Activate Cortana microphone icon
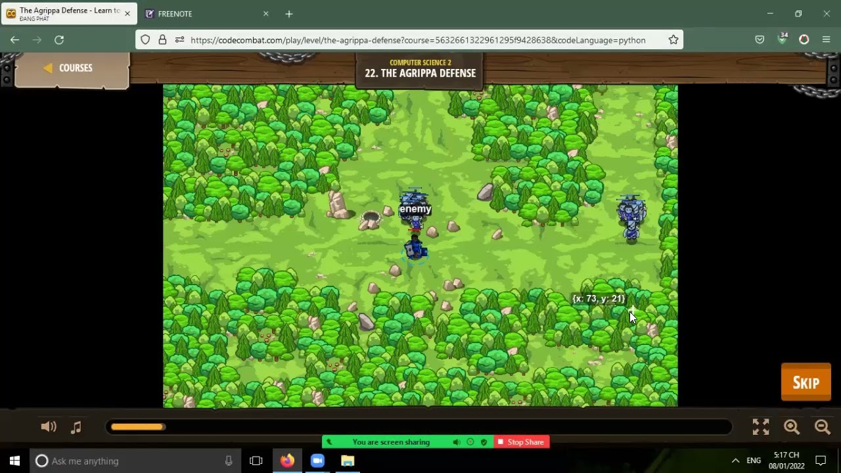The image size is (841, 473). pyautogui.click(x=229, y=461)
